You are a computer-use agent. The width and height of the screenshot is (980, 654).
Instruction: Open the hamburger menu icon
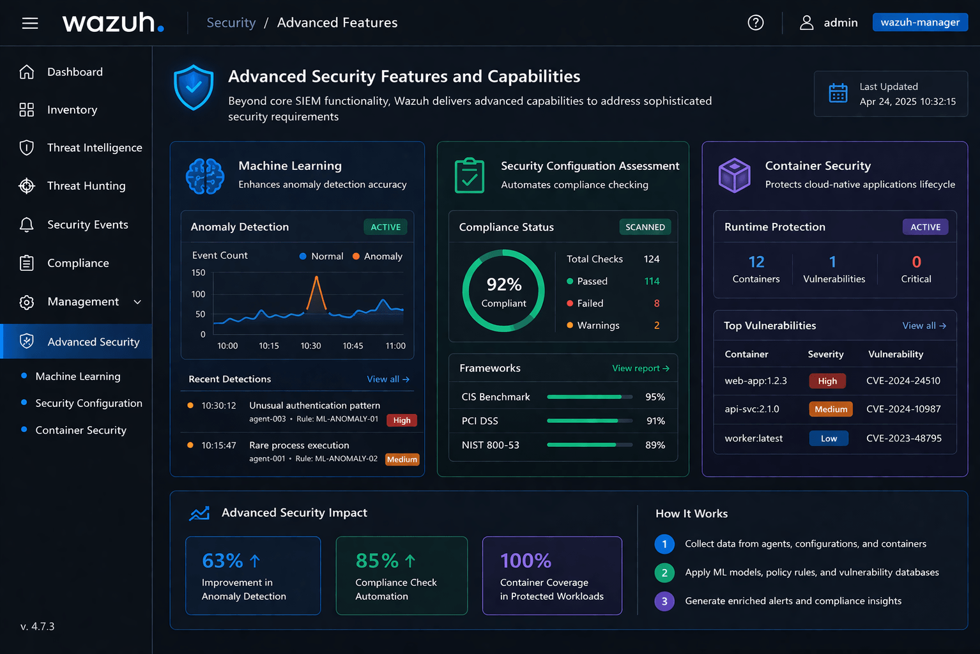pyautogui.click(x=30, y=24)
